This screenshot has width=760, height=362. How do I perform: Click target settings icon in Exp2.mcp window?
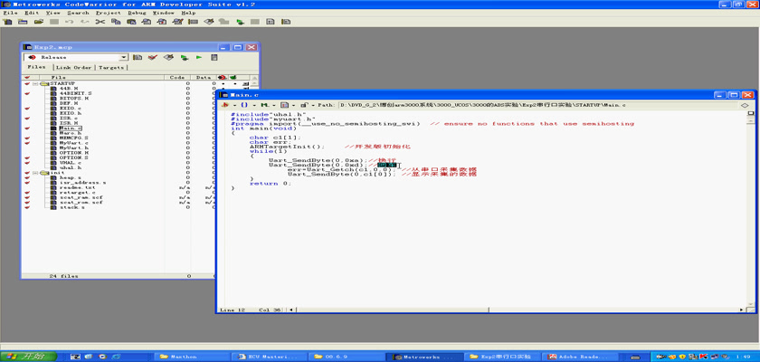(x=138, y=57)
